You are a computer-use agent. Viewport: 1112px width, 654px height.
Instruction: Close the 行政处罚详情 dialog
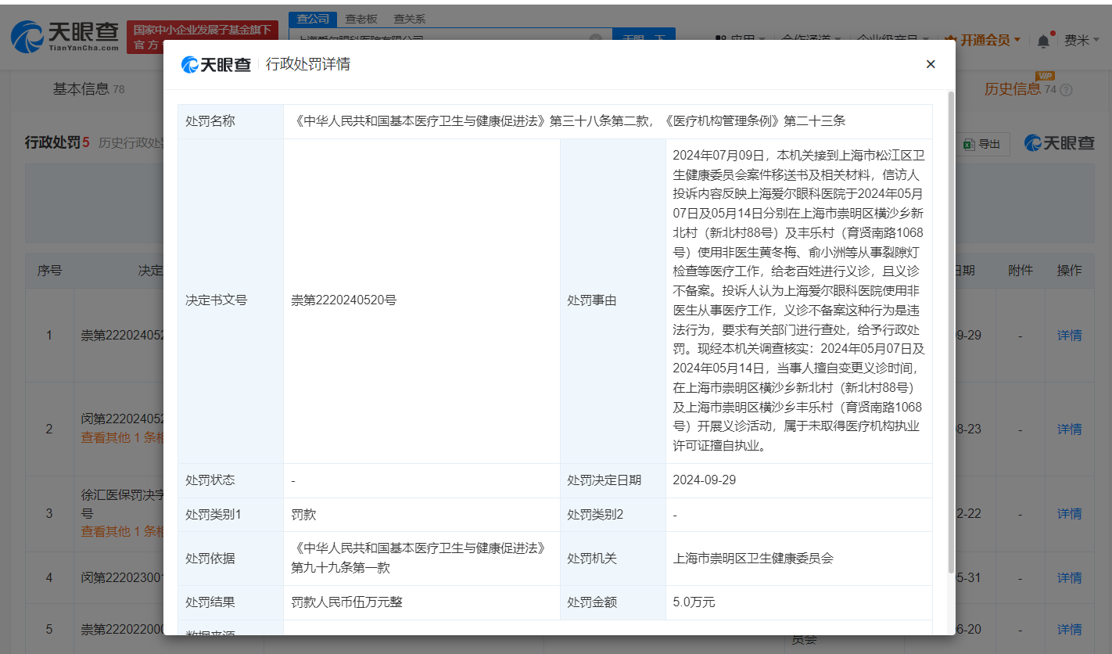click(x=931, y=64)
